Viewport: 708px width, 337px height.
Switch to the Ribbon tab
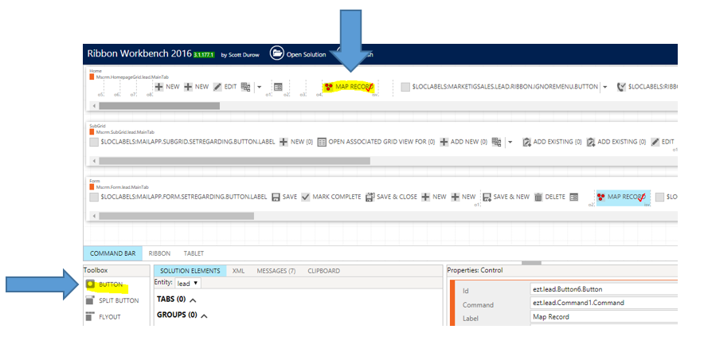[x=159, y=253]
